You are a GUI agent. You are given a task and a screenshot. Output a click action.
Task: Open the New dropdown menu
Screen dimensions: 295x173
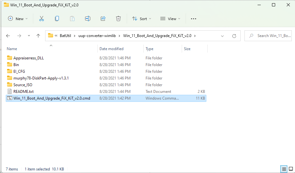coord(18,19)
